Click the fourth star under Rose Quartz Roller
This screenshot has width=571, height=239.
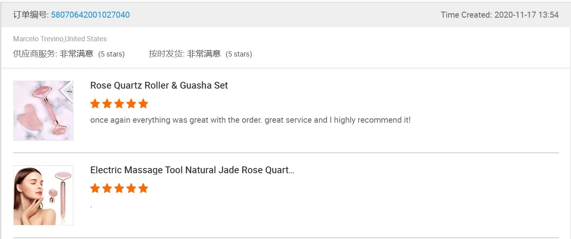tap(131, 104)
